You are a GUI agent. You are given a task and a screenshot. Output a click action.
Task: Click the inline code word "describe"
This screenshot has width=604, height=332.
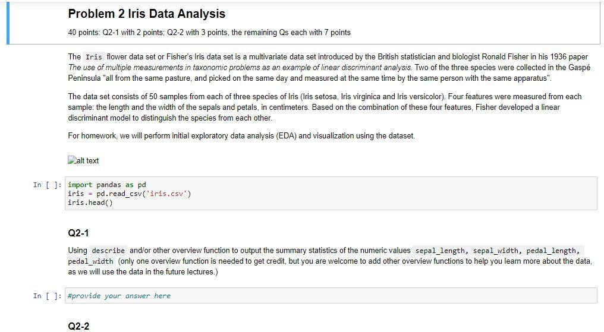click(108, 251)
